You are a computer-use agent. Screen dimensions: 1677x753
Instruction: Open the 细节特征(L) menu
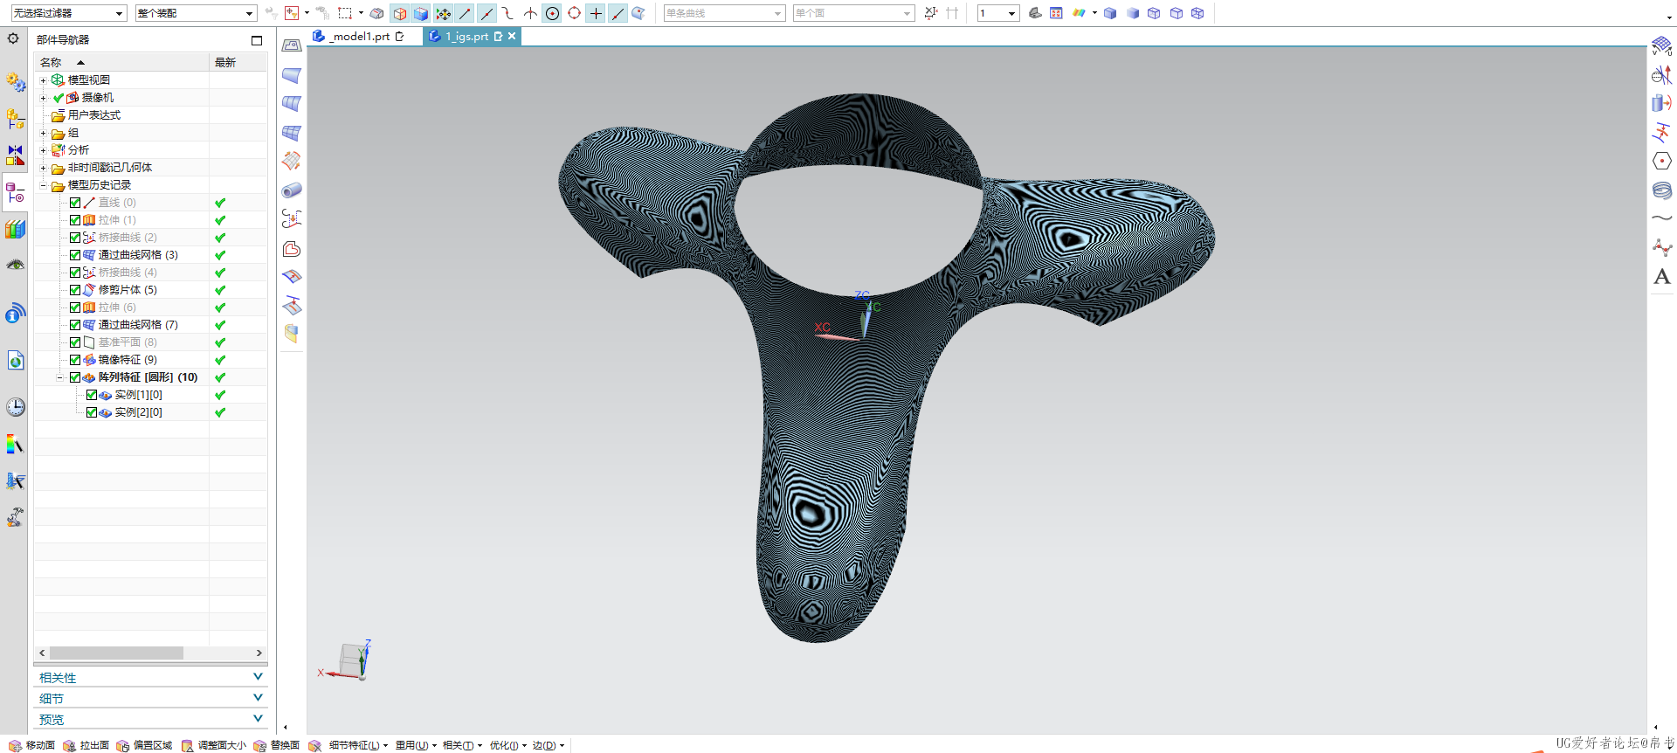(x=358, y=745)
